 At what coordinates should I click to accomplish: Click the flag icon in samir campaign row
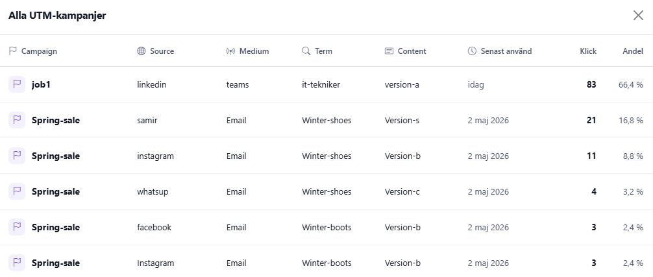click(17, 120)
